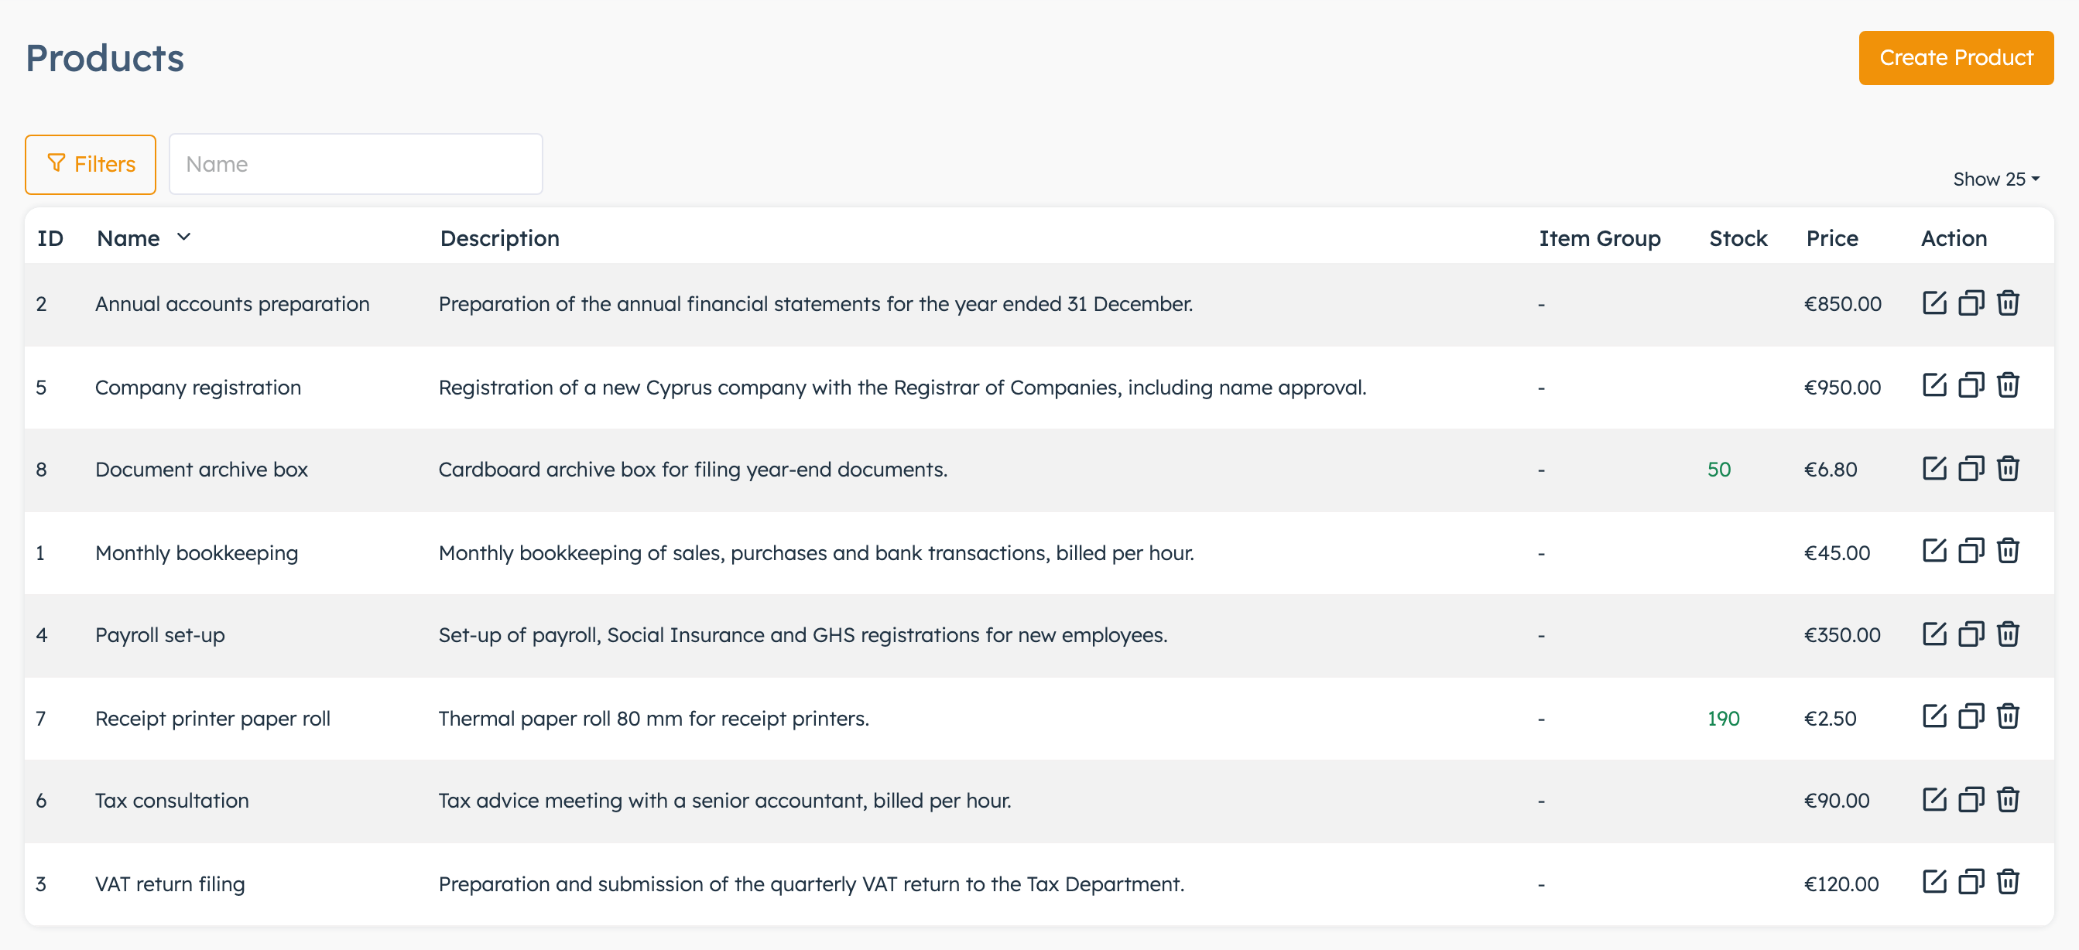Image resolution: width=2079 pixels, height=950 pixels.
Task: Open the Document archive box product name
Action: pyautogui.click(x=202, y=470)
